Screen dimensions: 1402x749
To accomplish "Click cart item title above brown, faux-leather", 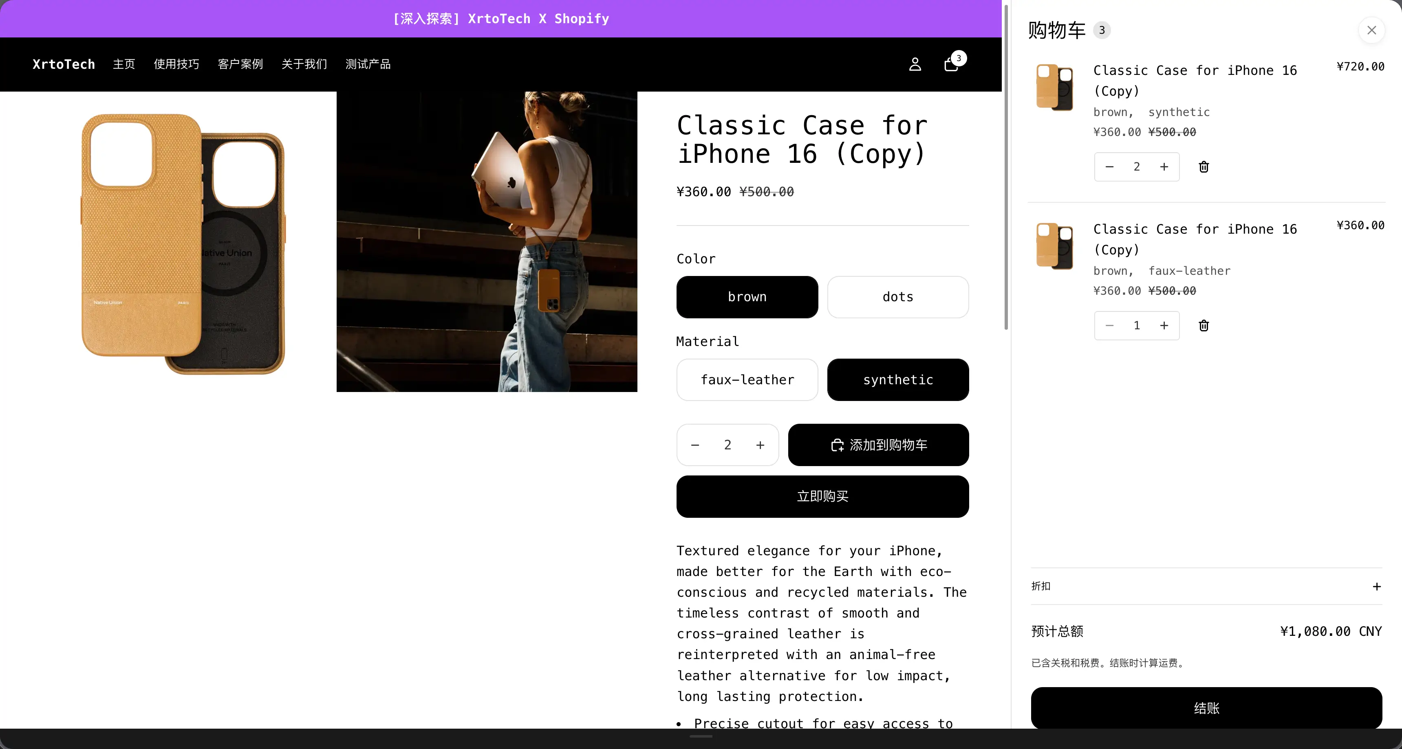I will coord(1195,239).
